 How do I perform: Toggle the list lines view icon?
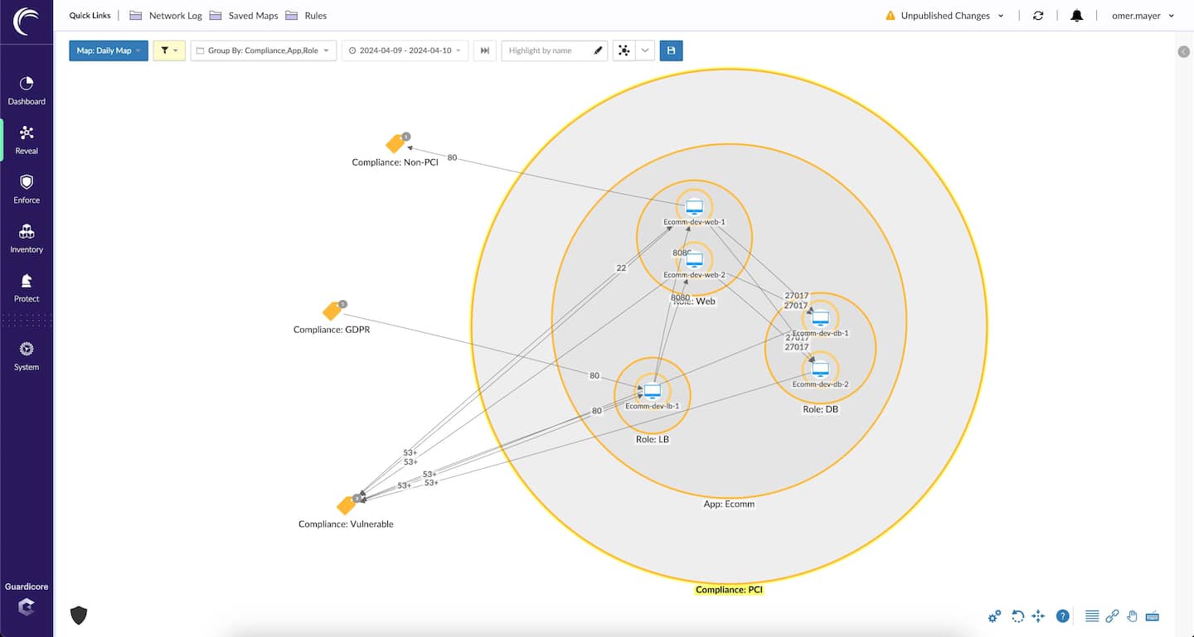click(x=1092, y=616)
